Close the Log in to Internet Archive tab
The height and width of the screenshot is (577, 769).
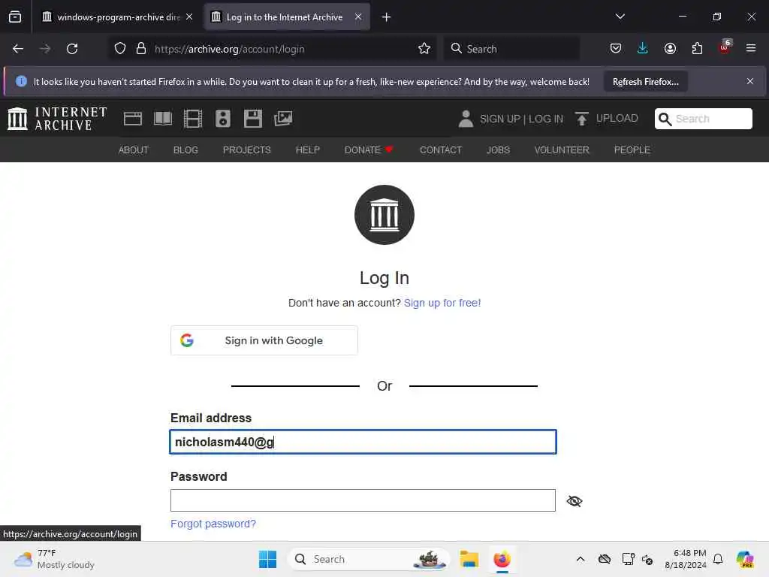pos(358,17)
